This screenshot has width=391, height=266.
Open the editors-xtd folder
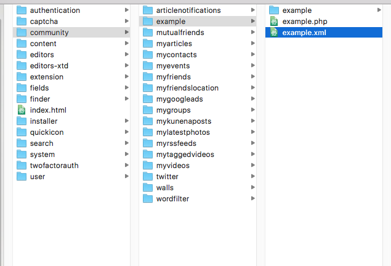tap(71, 65)
